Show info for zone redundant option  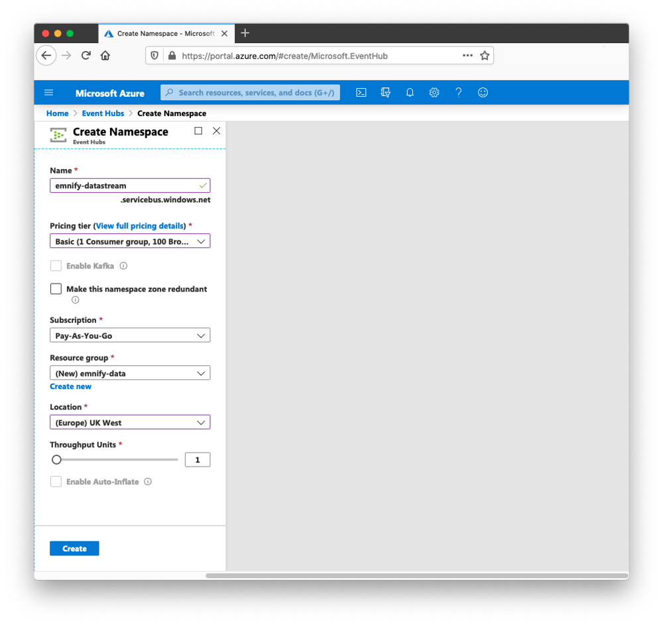(x=76, y=300)
